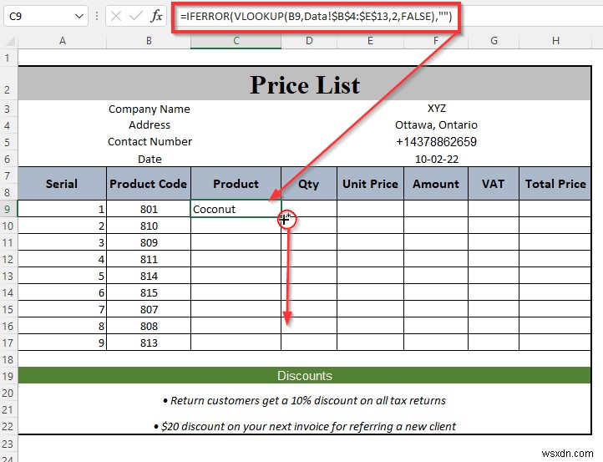Select column H header
Image resolution: width=603 pixels, height=462 pixels.
tap(555, 41)
